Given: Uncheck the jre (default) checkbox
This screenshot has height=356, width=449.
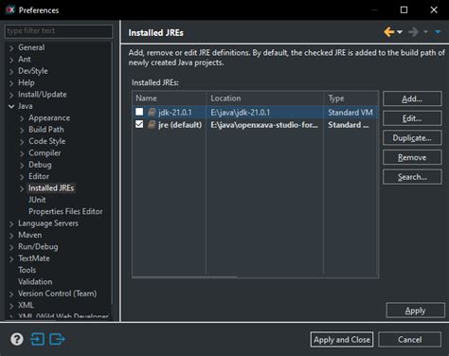Looking at the screenshot, I should 139,124.
